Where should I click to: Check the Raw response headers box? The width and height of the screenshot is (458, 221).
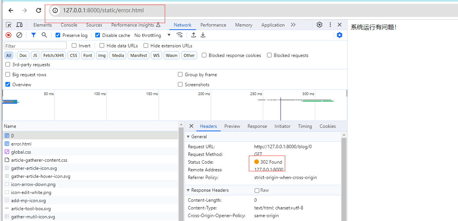click(257, 190)
